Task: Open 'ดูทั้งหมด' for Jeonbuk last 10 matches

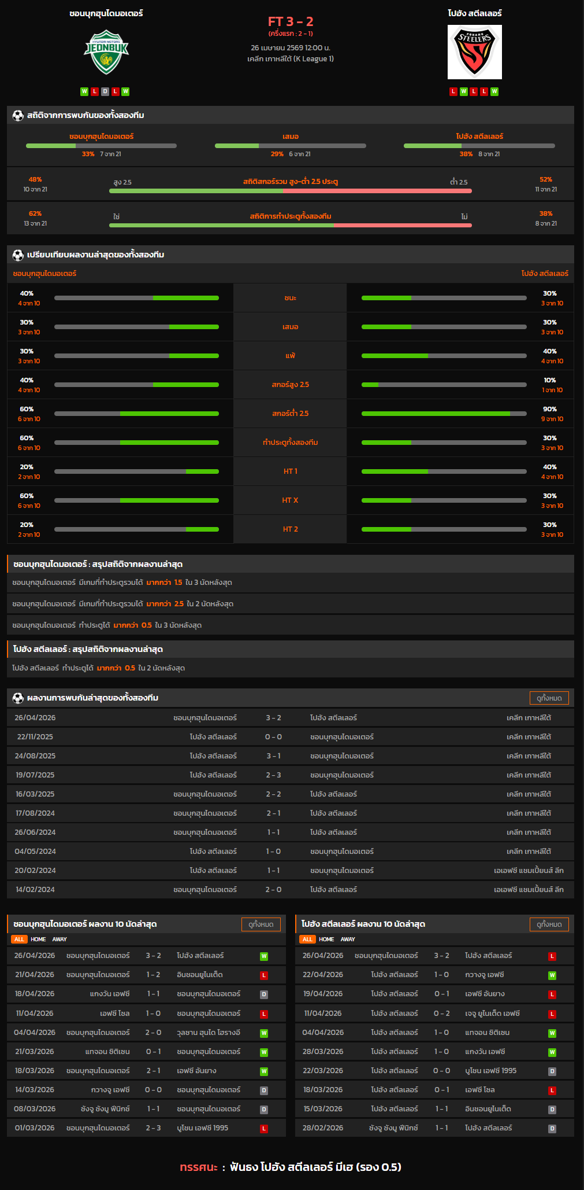Action: pos(261,924)
